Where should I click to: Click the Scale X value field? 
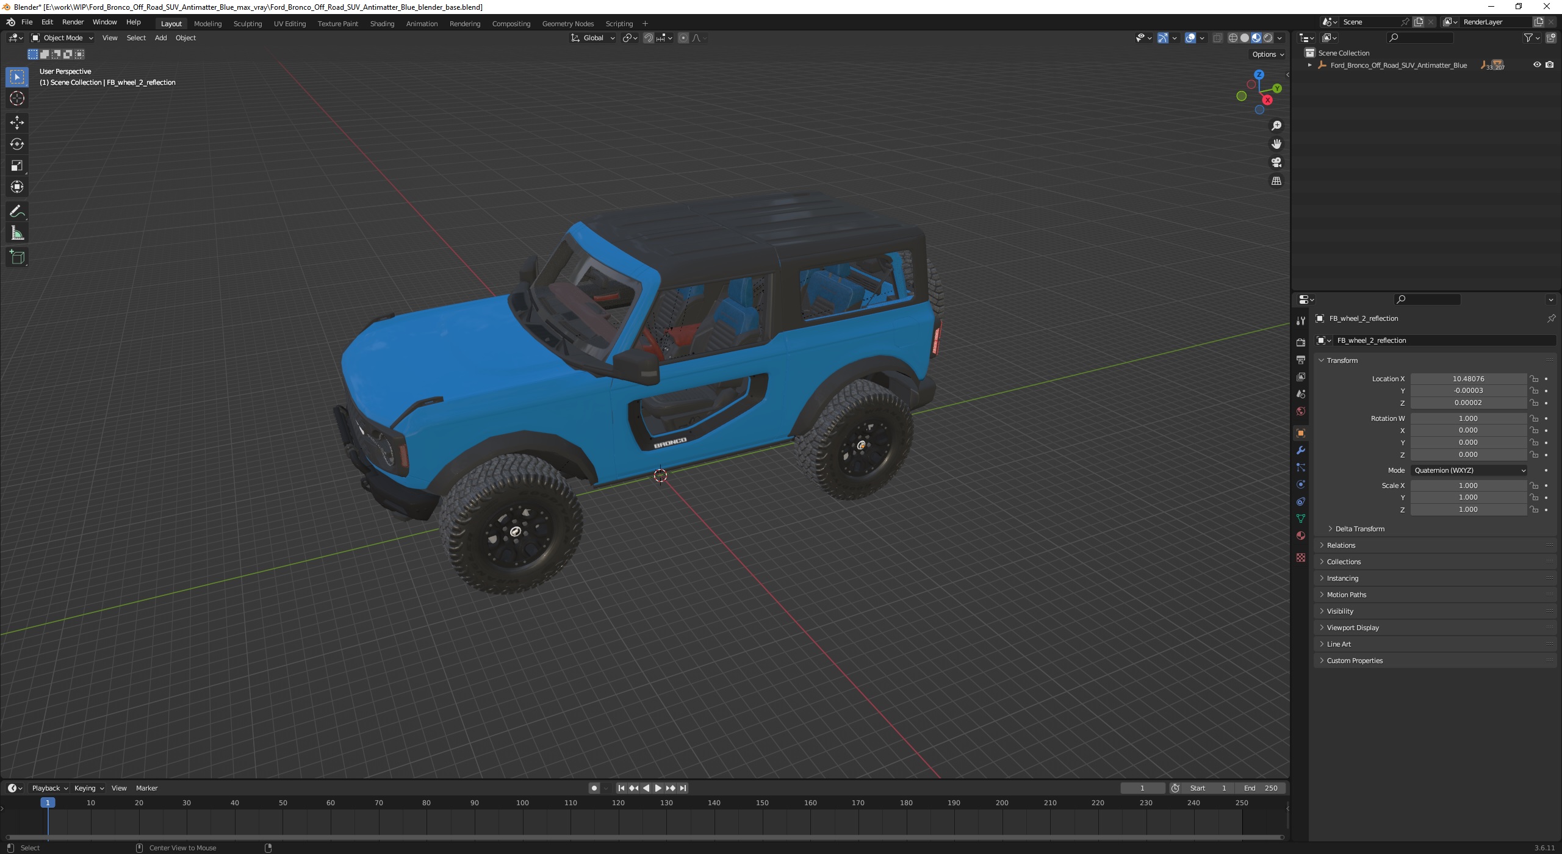point(1467,486)
